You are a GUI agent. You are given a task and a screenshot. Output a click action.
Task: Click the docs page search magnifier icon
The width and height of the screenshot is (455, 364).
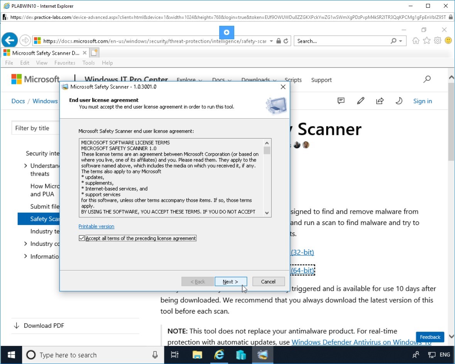427,79
